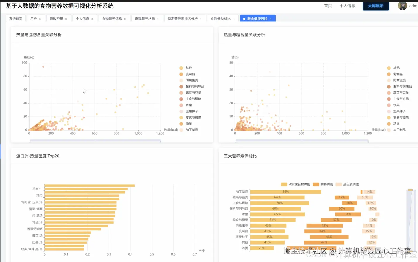Screen dimensions: 418x262
Task: Hide 加工制品 series in sugar chart legend
Action: [396, 130]
